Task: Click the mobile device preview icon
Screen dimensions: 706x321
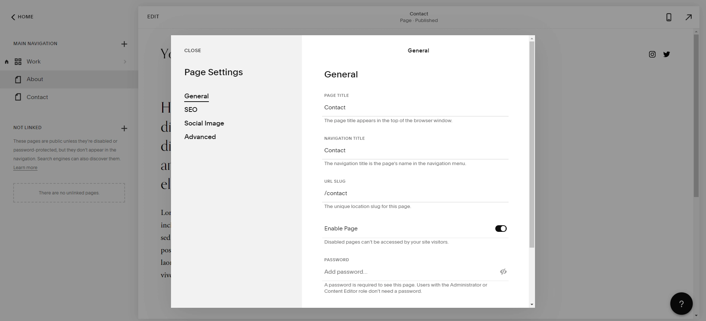Action: coord(669,17)
